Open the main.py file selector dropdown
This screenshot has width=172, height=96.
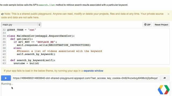(21, 25)
